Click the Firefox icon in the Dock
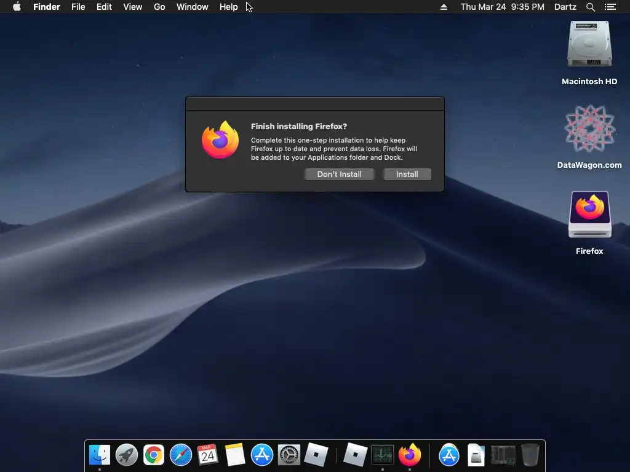Viewport: 630px width, 472px height. 409,455
